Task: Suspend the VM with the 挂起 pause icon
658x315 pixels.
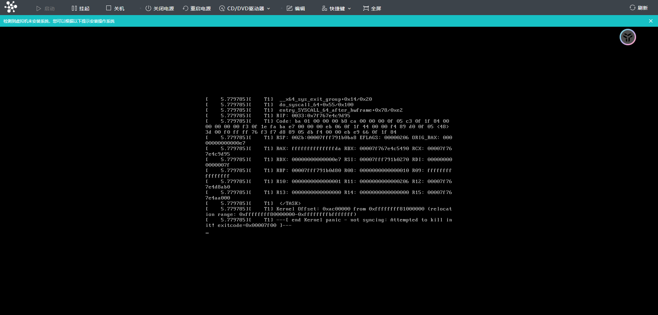Action: coord(74,8)
